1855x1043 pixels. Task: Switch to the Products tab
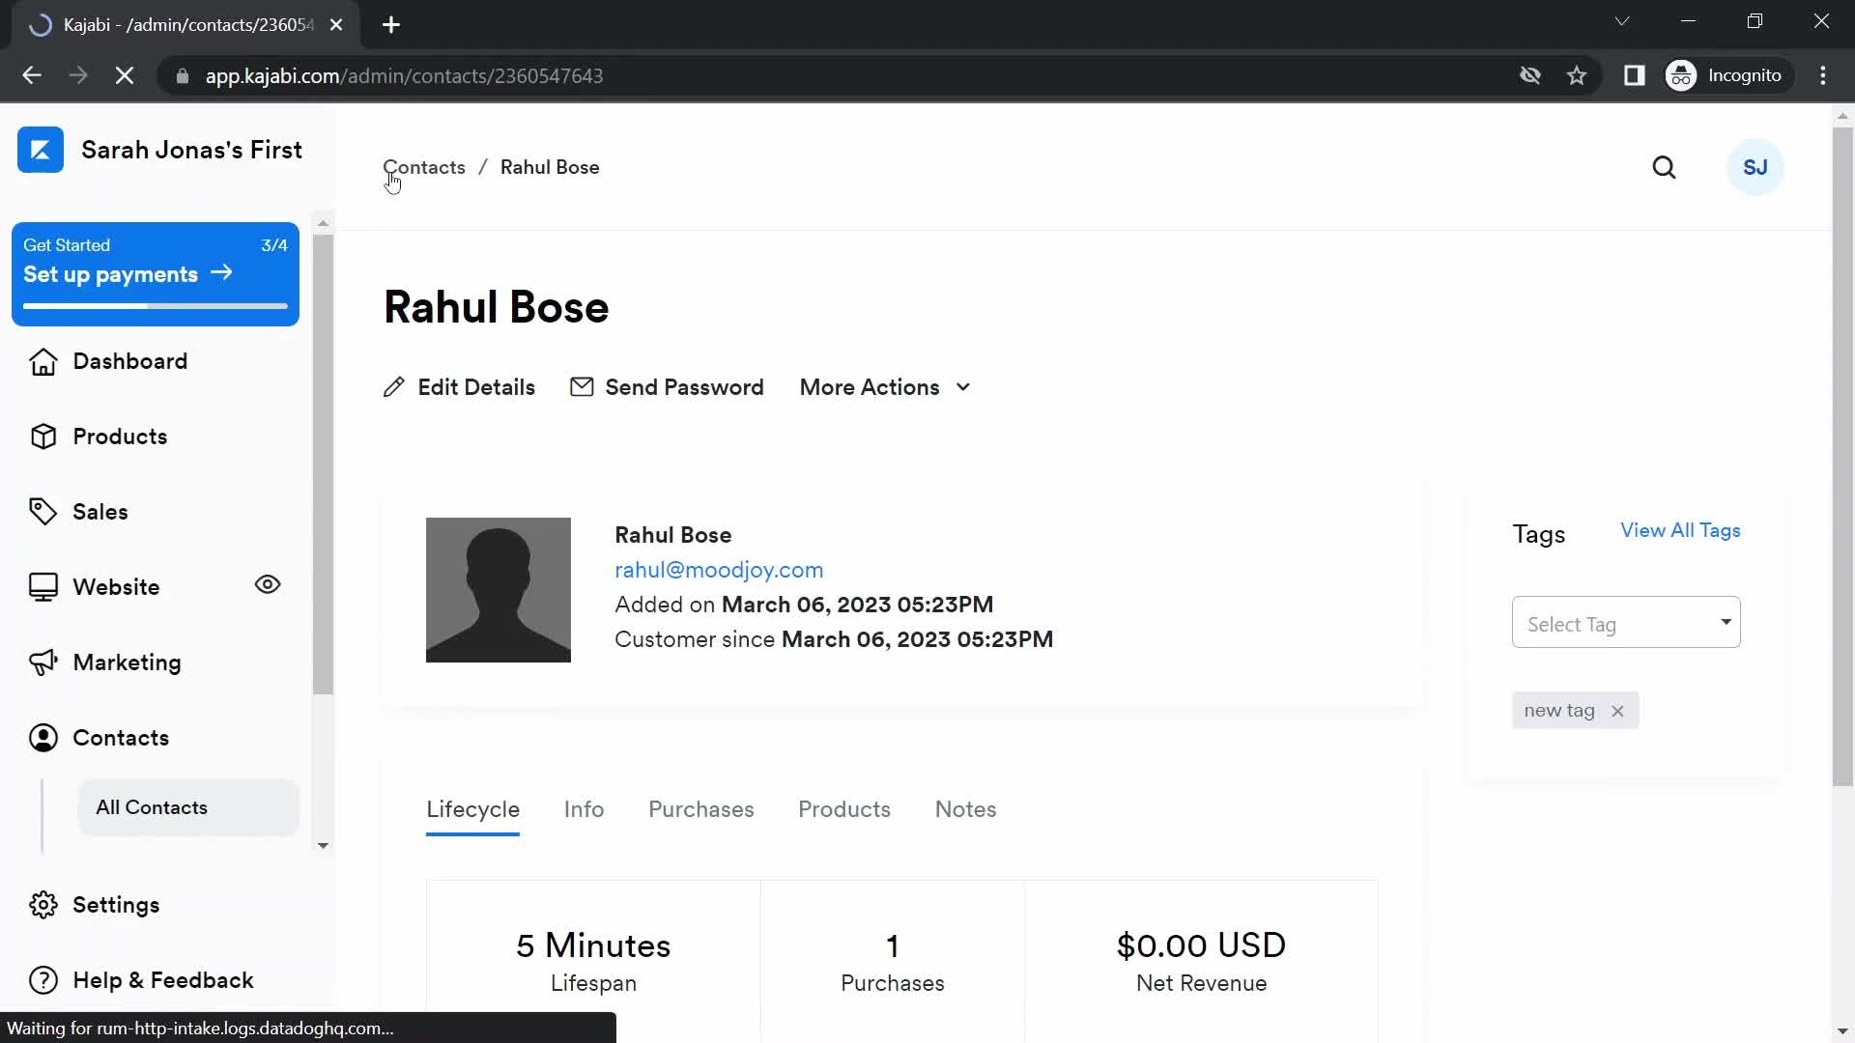tap(844, 810)
